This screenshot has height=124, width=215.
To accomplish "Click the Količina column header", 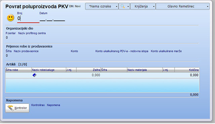I will click(x=187, y=70).
